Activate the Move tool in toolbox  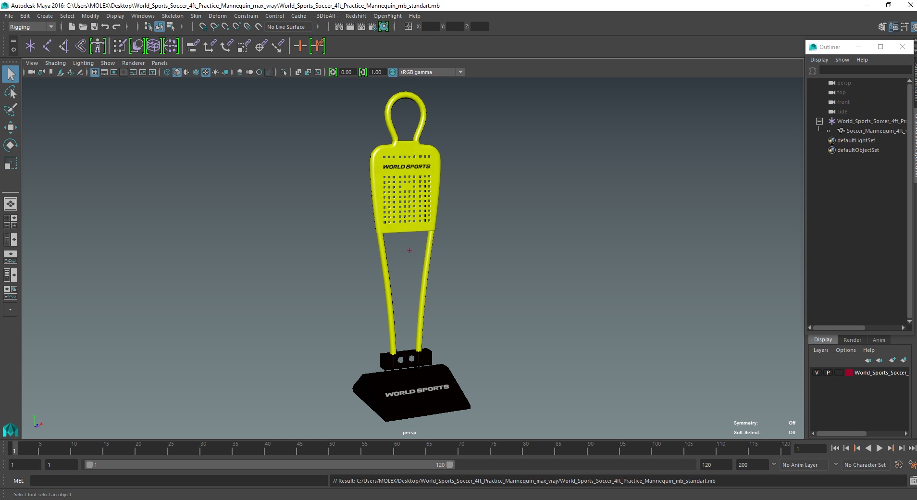point(11,127)
